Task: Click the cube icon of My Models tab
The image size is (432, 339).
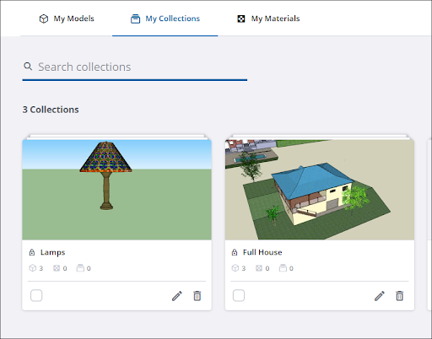Action: point(44,19)
